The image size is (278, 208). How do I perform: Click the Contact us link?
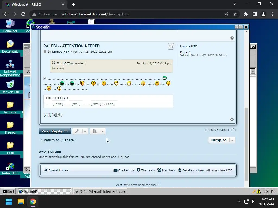124,170
